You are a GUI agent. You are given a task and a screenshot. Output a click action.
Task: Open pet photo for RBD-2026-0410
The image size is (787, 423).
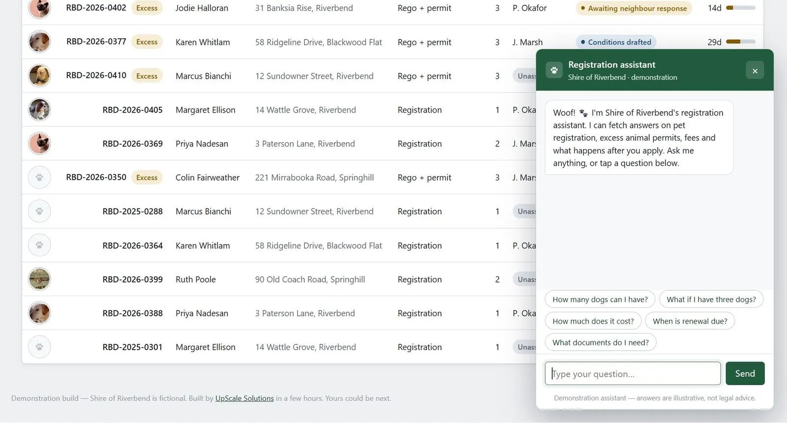coord(39,76)
